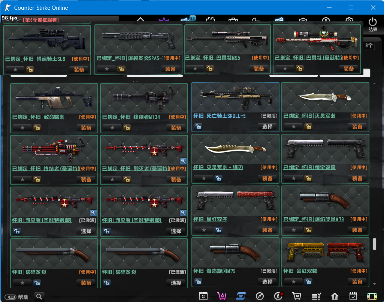Click the lock icon under 猎魂骑士SL8
The height and width of the screenshot is (302, 384).
(x=30, y=70)
